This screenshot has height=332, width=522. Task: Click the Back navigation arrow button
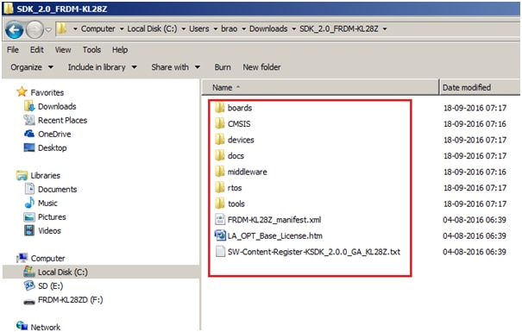(15, 29)
